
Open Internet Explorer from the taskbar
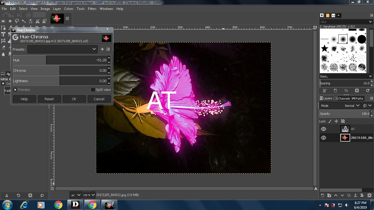coord(25,205)
